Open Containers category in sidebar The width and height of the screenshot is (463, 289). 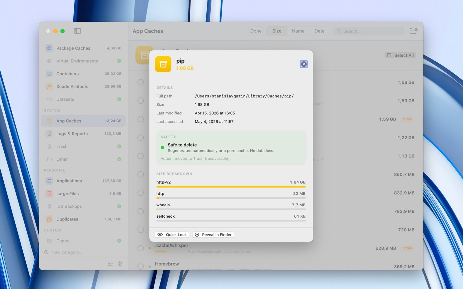point(83,74)
